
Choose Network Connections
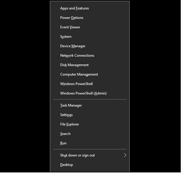[77, 56]
